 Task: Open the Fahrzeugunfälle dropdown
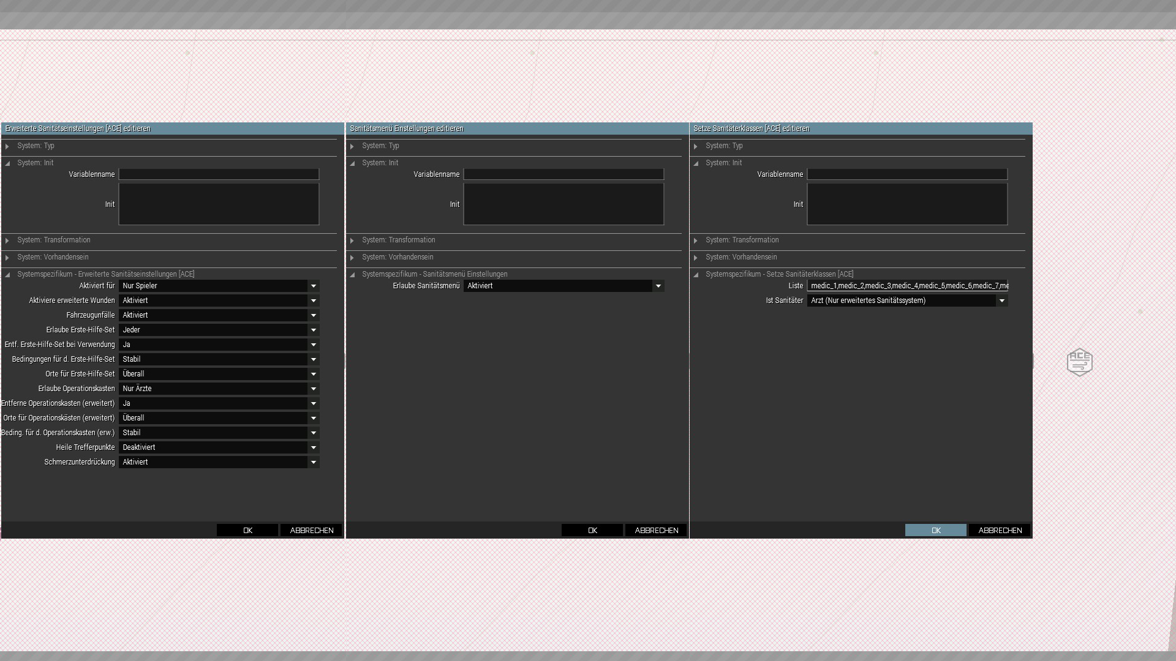coord(219,315)
